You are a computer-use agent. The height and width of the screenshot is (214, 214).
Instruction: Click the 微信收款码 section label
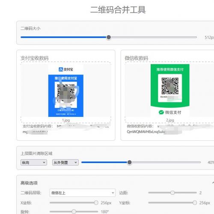point(137,58)
